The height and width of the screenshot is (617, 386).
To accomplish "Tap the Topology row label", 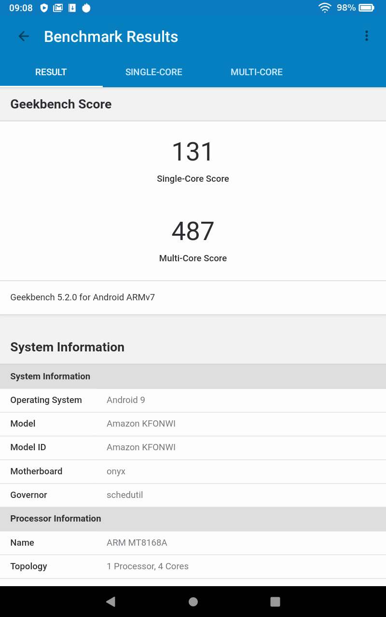I will (29, 566).
